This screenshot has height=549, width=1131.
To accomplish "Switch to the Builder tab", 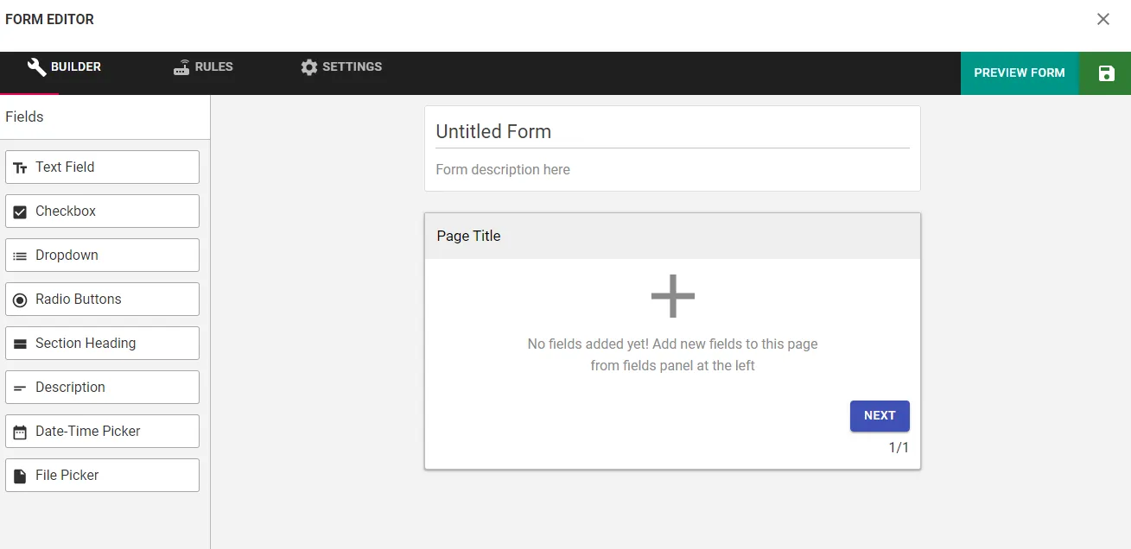I will point(65,67).
